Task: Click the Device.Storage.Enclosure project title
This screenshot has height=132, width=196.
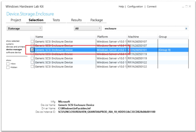Action: 30,14
